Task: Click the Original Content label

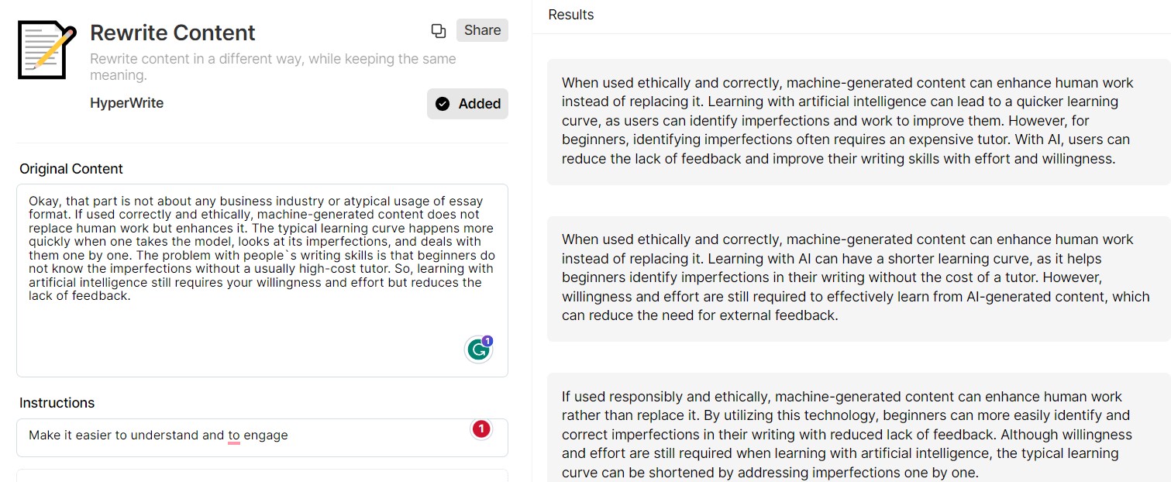Action: (71, 169)
